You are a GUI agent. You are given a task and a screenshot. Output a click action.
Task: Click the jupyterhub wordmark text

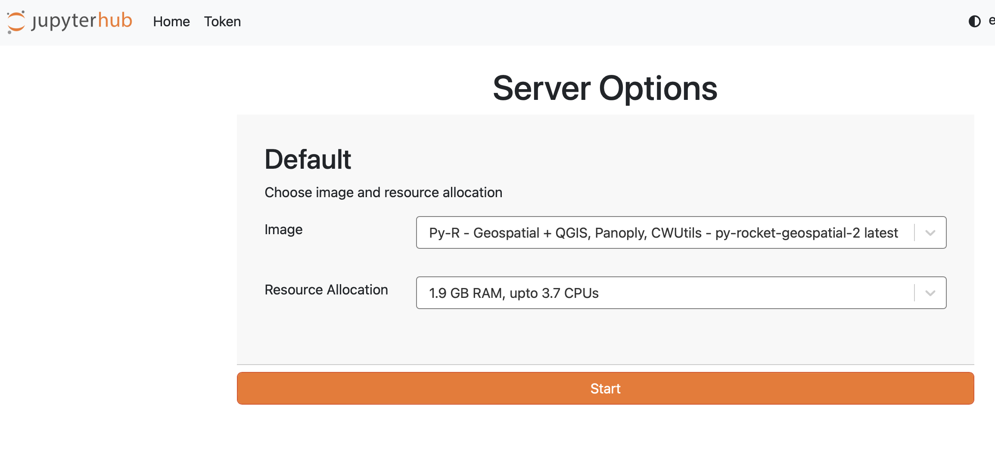pyautogui.click(x=82, y=21)
